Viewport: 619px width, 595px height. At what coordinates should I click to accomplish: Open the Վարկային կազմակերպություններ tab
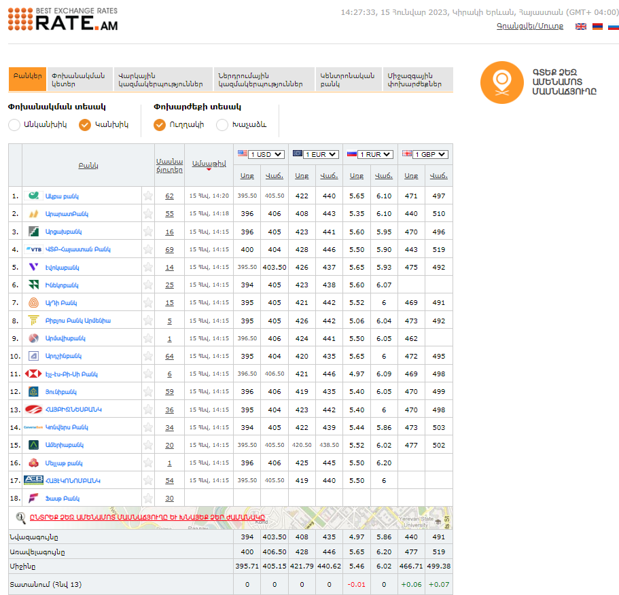pos(164,79)
